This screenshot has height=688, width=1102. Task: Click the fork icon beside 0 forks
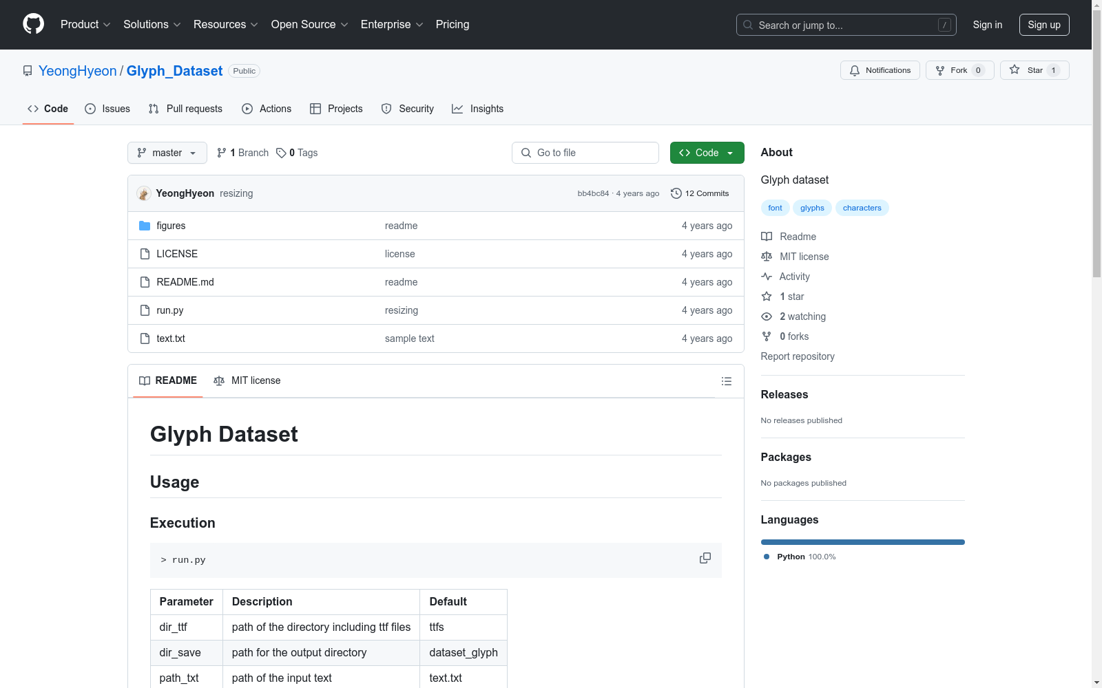tap(767, 336)
